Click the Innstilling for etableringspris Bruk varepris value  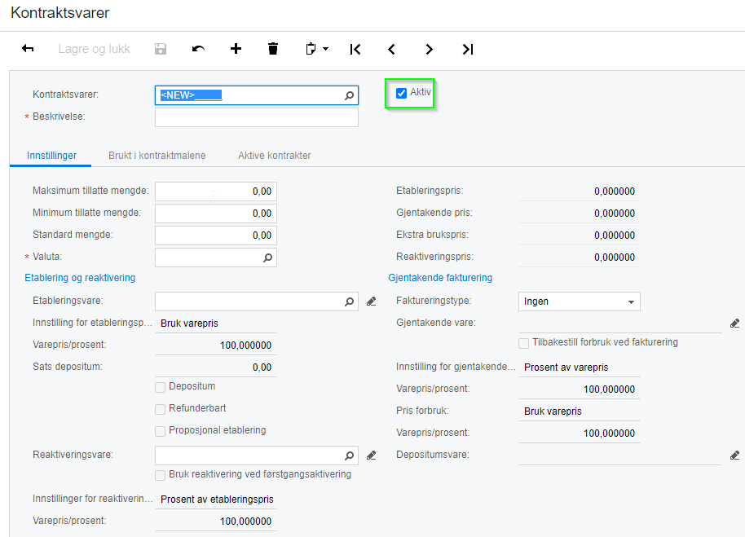(x=189, y=324)
